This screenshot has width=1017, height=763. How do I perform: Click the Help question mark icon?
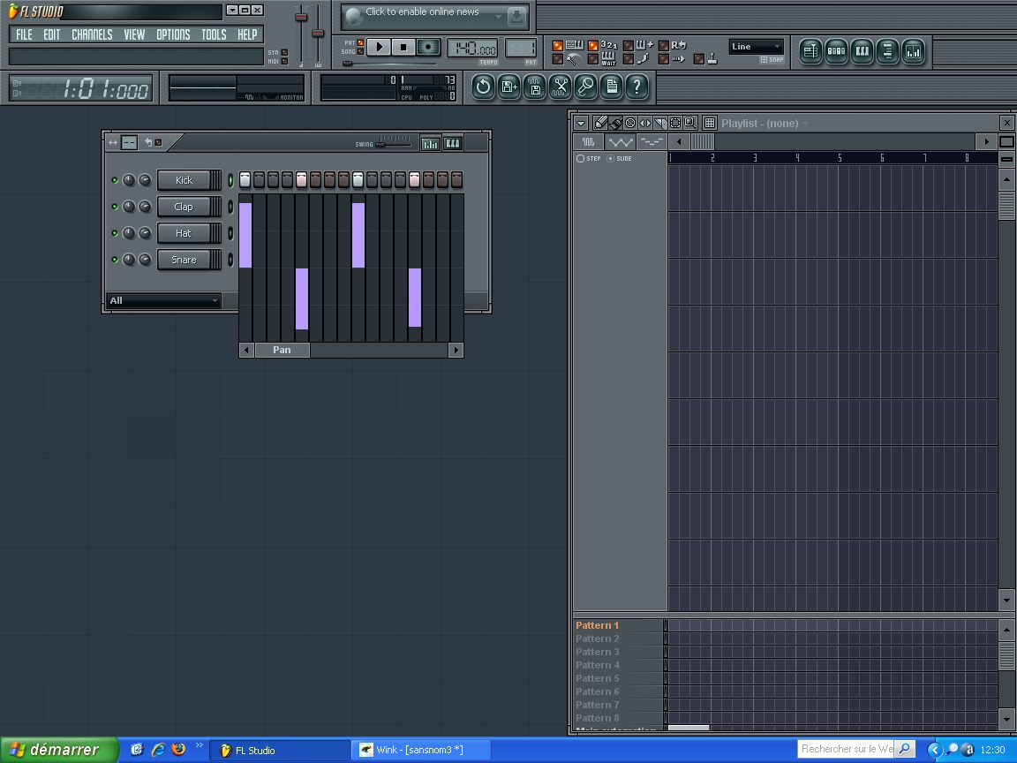tap(637, 87)
